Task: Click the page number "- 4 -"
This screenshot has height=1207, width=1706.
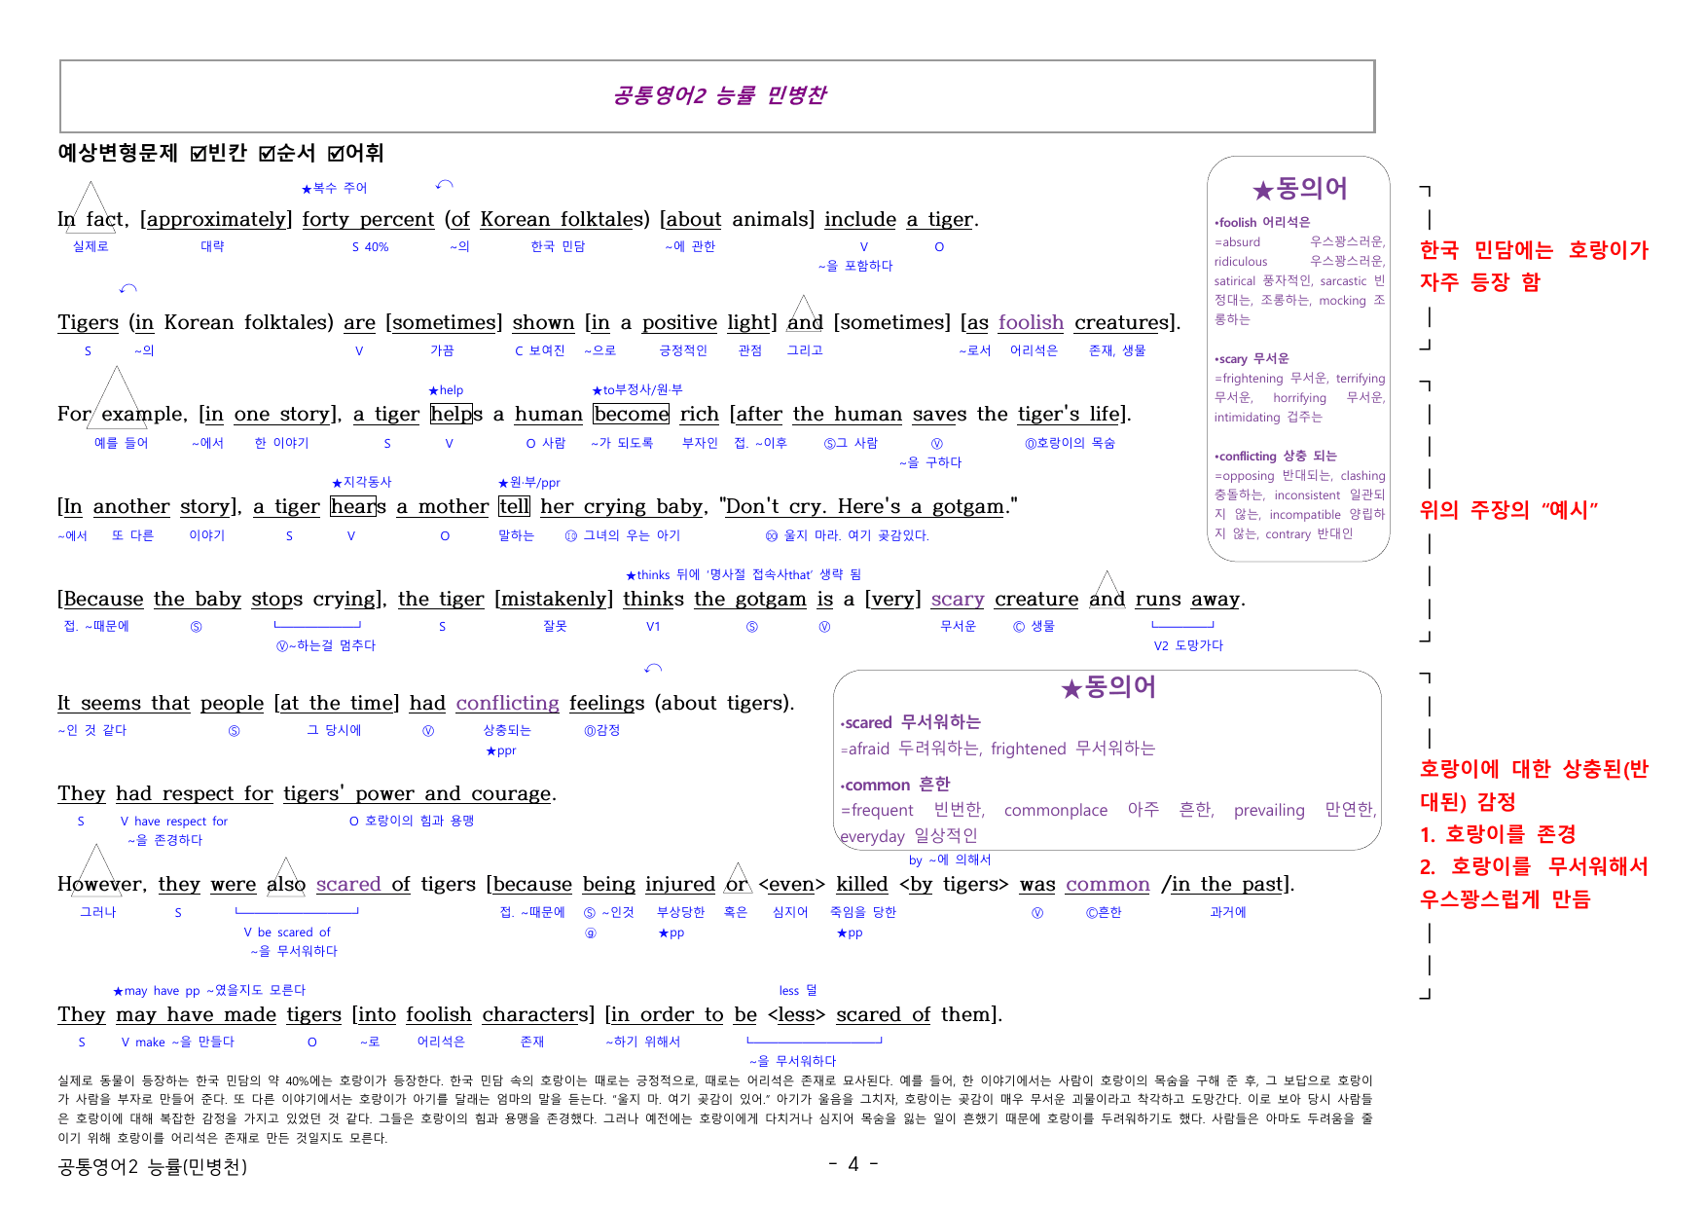Action: click(x=853, y=1164)
